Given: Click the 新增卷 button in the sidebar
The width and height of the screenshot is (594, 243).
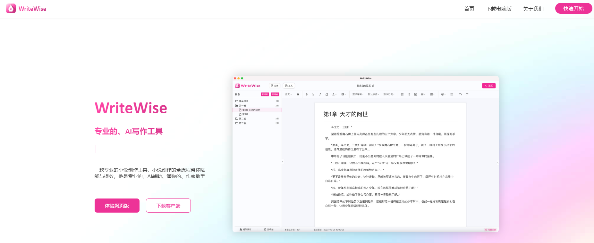Looking at the screenshot, I should coord(275,94).
